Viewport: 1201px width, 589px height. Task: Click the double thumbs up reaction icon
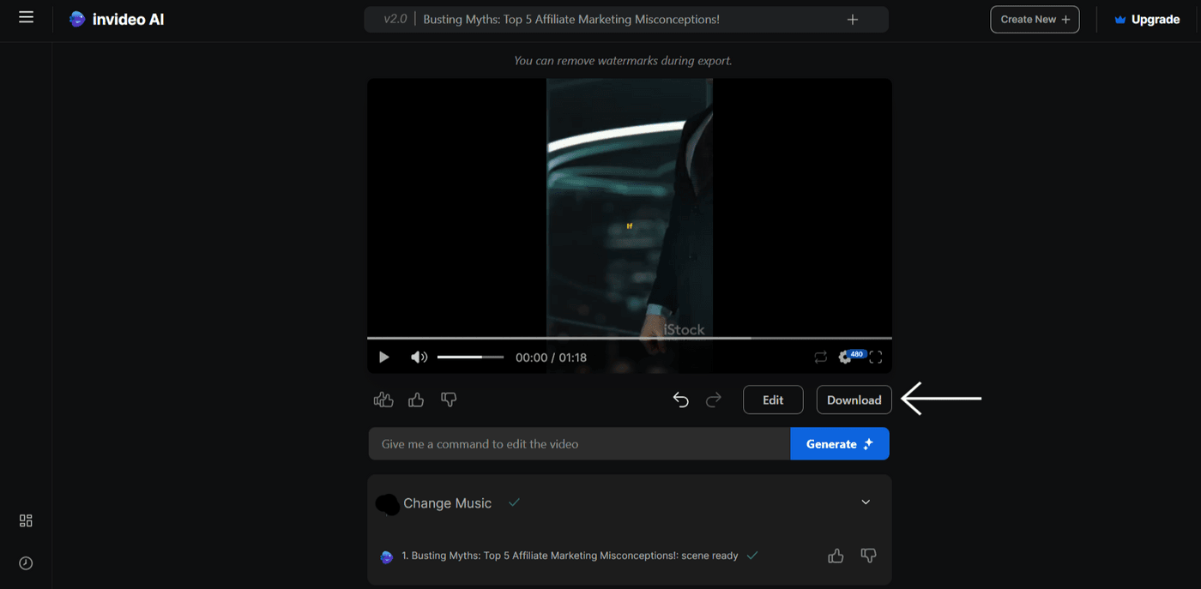point(383,400)
